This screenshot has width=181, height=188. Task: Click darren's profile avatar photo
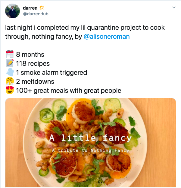coord(12,11)
